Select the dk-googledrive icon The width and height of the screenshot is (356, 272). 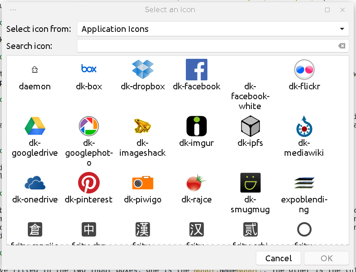click(35, 126)
